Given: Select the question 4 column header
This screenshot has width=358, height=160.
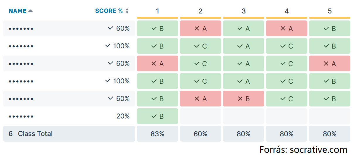Looking at the screenshot, I should pyautogui.click(x=287, y=11).
